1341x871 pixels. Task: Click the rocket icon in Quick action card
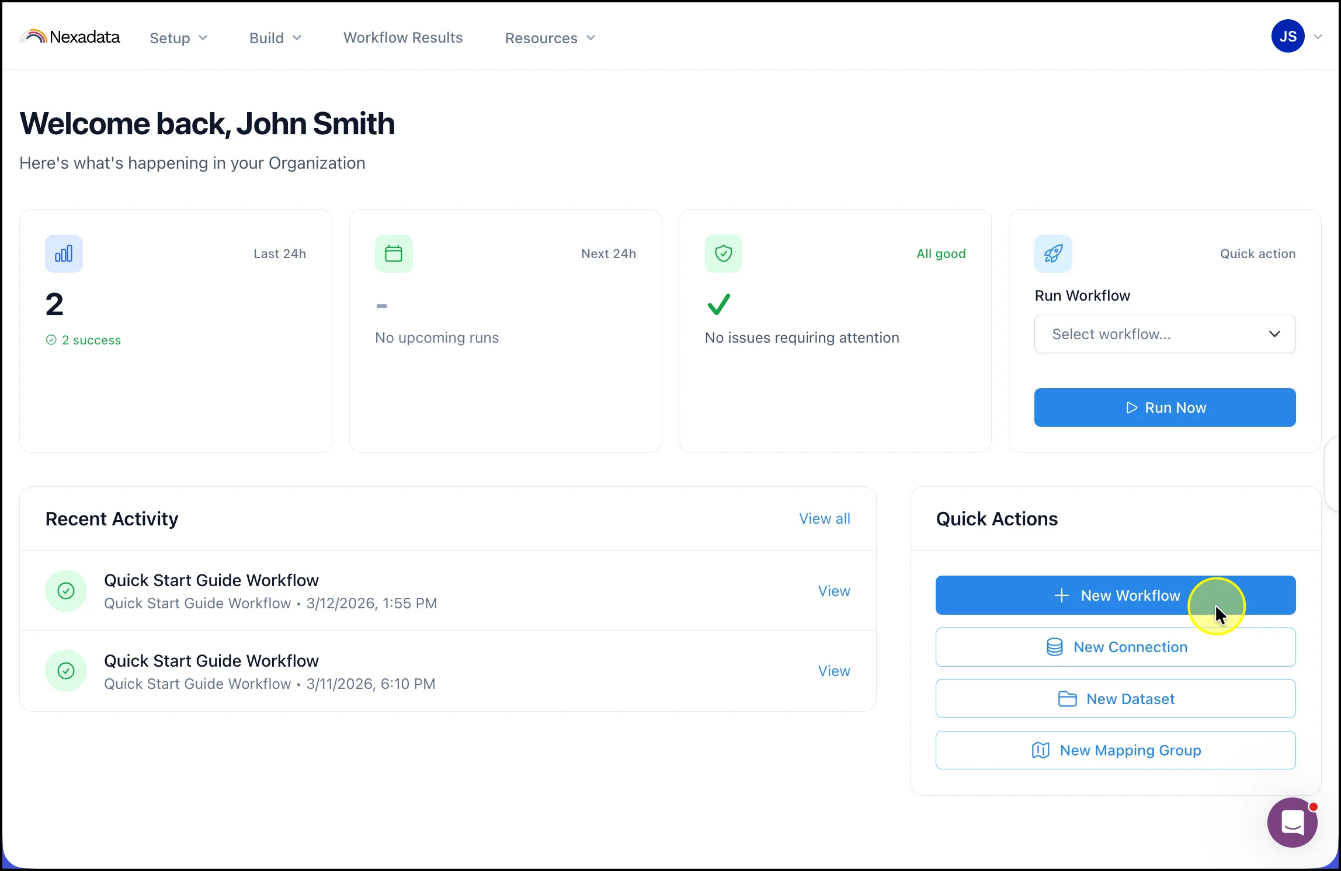(1053, 253)
